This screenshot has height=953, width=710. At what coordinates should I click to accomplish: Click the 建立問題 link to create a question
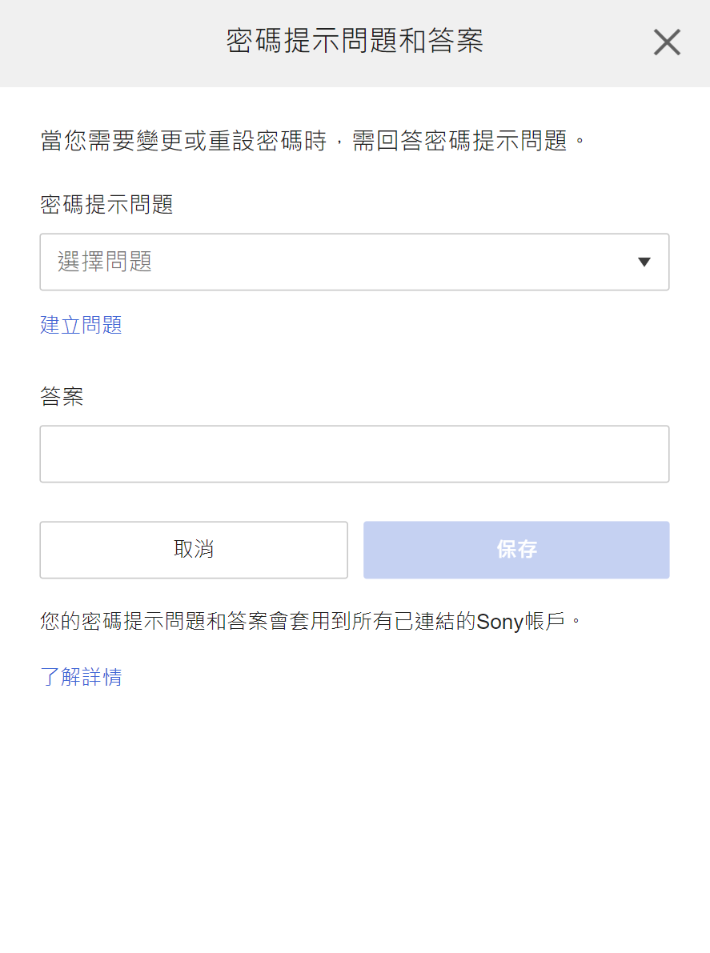point(80,325)
